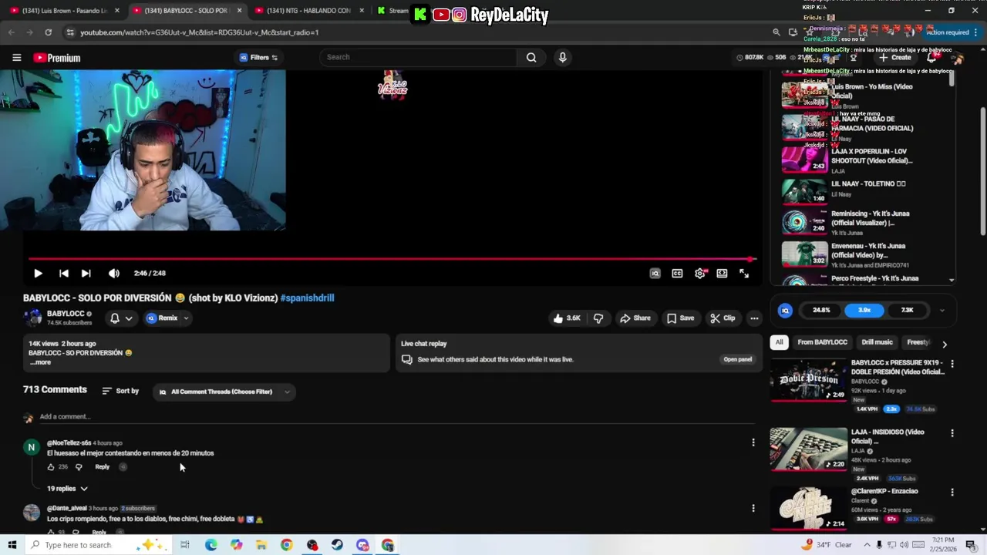Click the browser address bar URL

click(x=199, y=32)
